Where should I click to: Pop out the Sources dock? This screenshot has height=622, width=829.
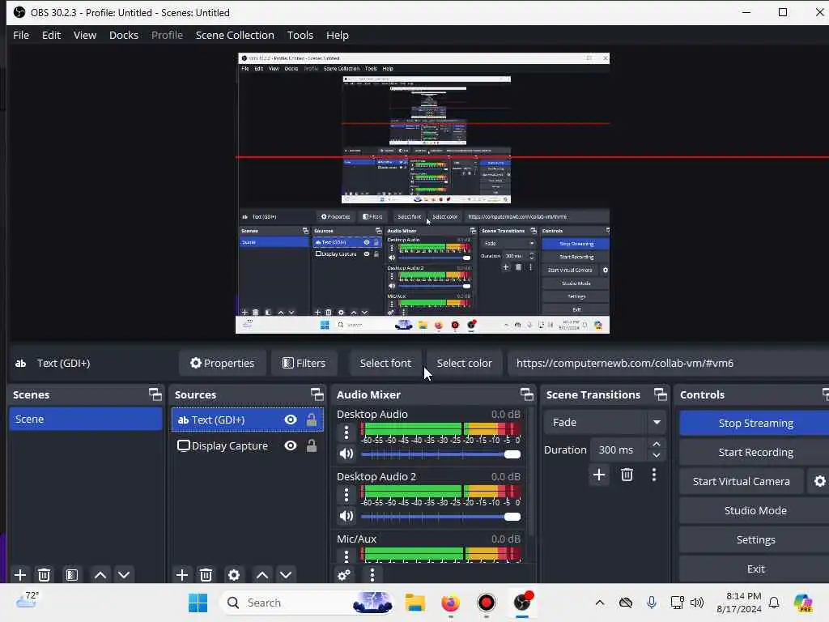coord(317,394)
